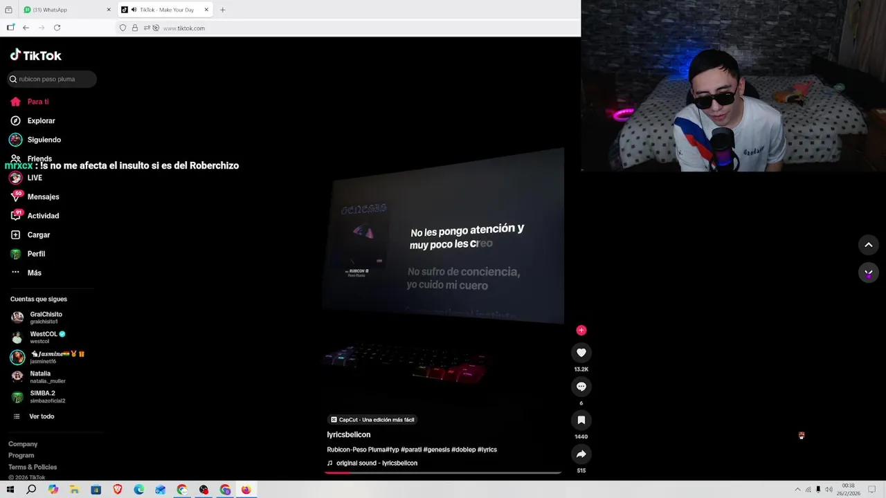Mute the TikTok tab audio icon
This screenshot has height=498, width=886.
click(x=133, y=10)
